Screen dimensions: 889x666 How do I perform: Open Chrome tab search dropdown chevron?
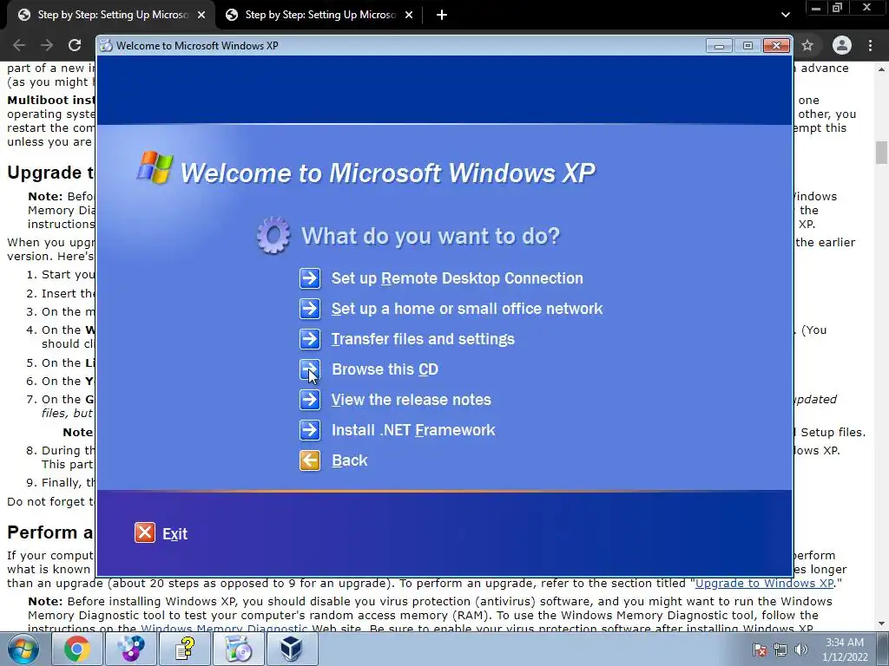coord(785,15)
